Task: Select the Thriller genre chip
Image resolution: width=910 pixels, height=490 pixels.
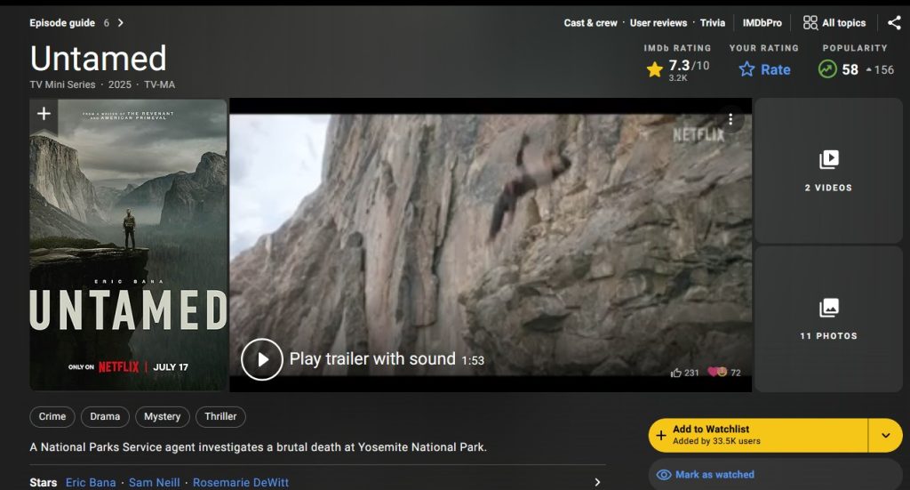Action: coord(220,417)
